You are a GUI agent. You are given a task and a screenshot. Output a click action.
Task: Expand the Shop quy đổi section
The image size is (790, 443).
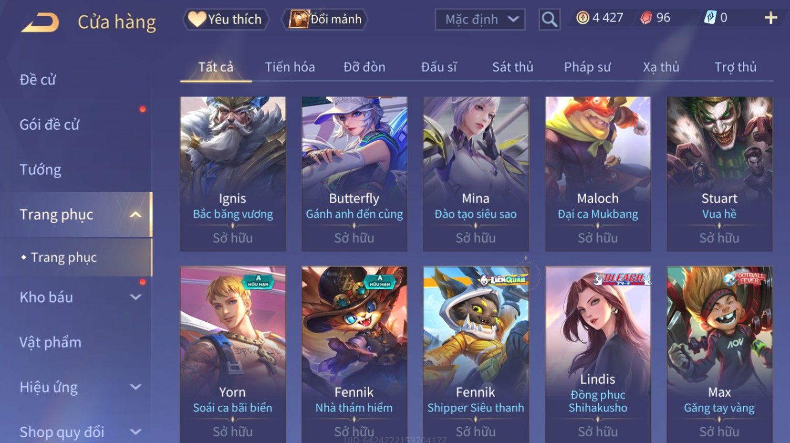tap(136, 432)
